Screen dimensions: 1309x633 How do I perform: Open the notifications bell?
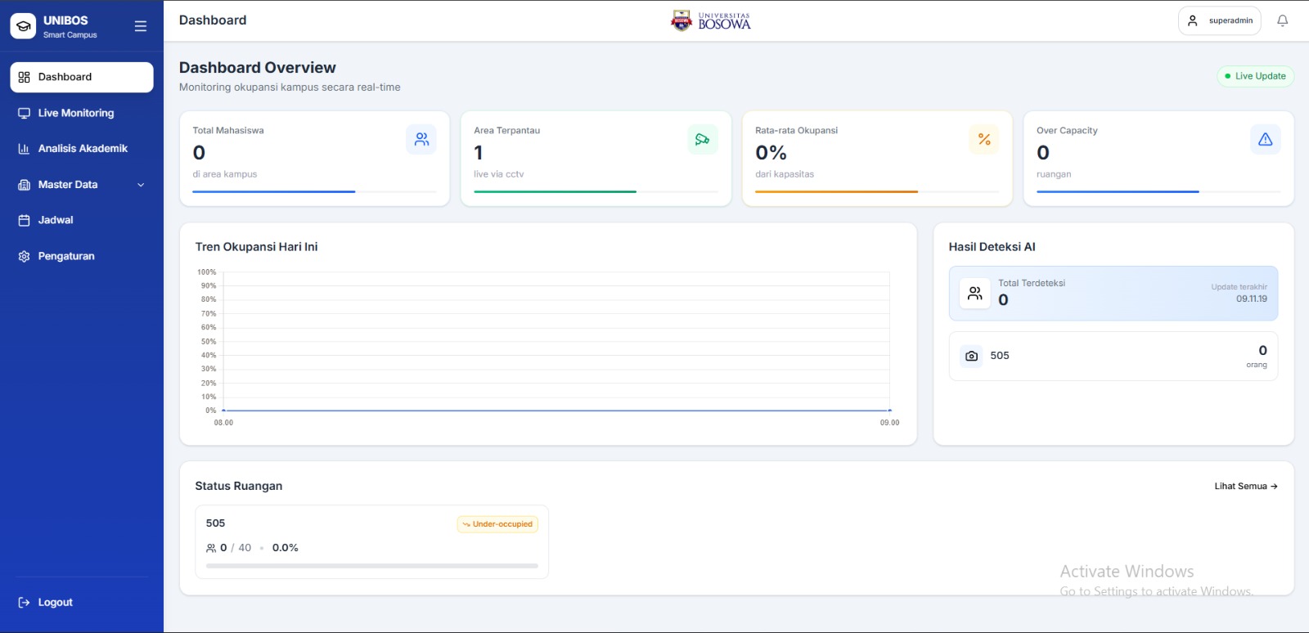point(1283,20)
